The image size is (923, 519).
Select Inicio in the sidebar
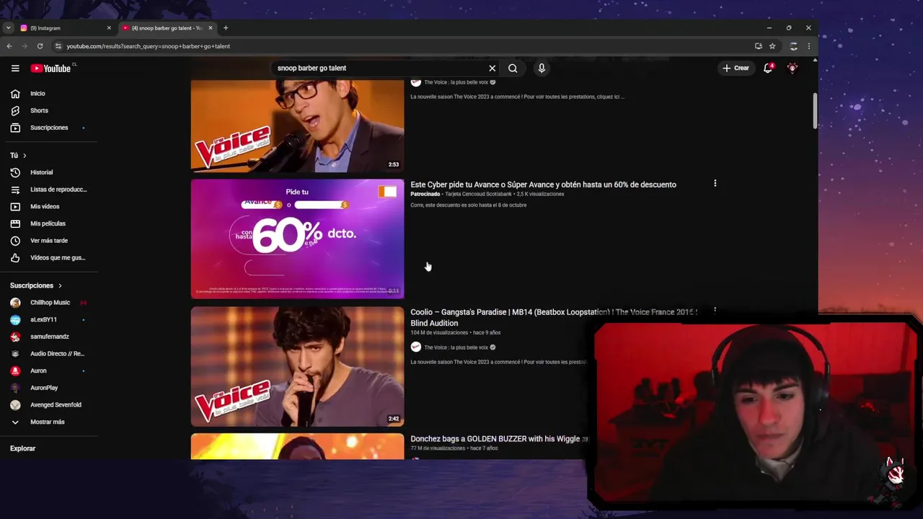click(x=37, y=94)
